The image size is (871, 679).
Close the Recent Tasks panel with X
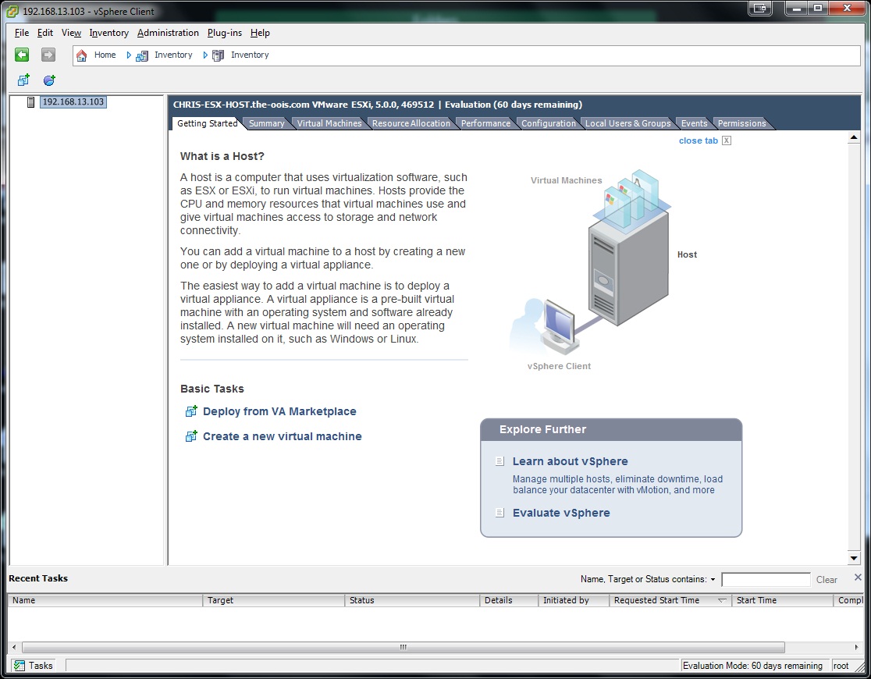click(858, 578)
